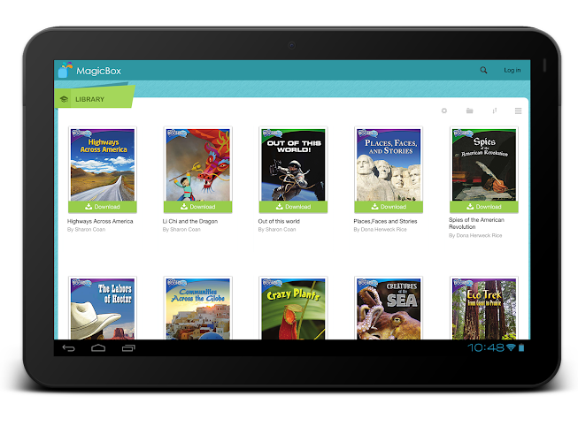Click the Log in link
The image size is (578, 442).
pos(512,70)
